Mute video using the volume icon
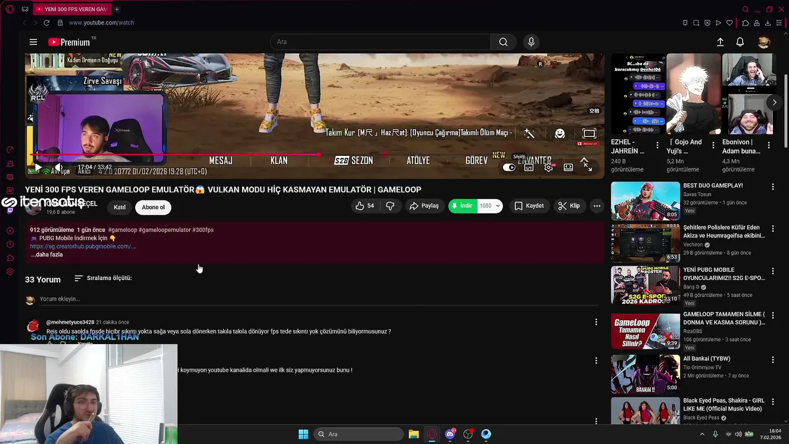The height and width of the screenshot is (444, 789). pos(58,167)
